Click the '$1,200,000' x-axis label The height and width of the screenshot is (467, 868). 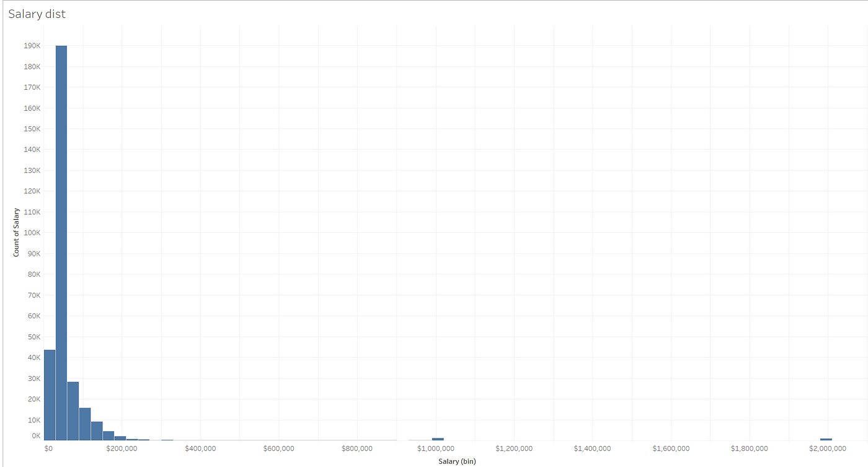(514, 448)
